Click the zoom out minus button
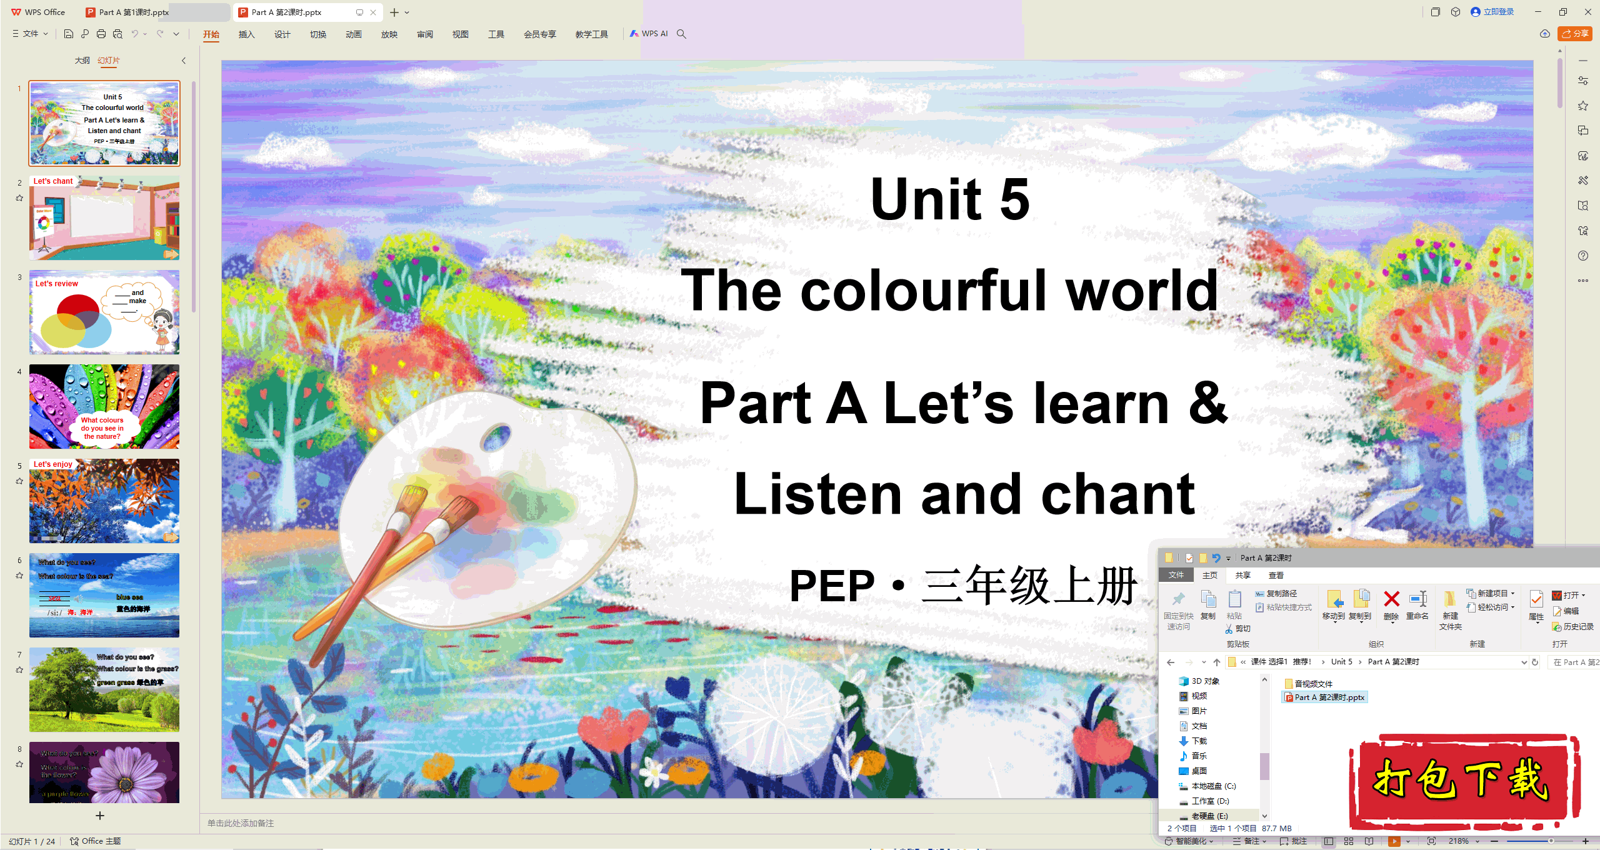1600x850 pixels. (x=1495, y=841)
